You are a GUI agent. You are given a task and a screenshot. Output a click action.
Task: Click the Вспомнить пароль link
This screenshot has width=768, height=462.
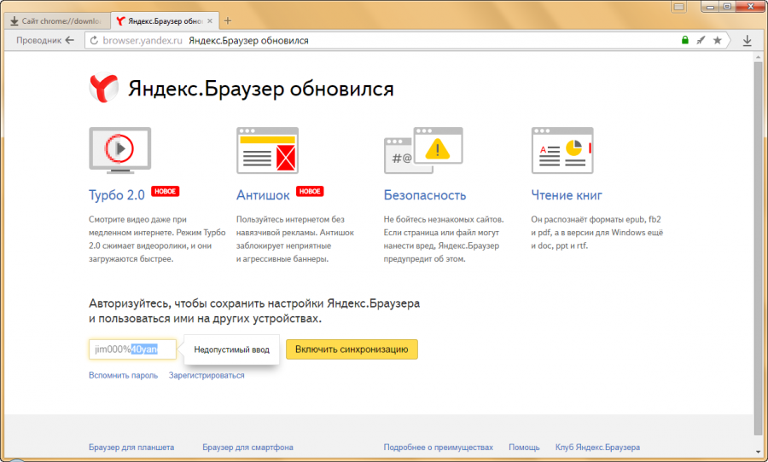coord(123,375)
